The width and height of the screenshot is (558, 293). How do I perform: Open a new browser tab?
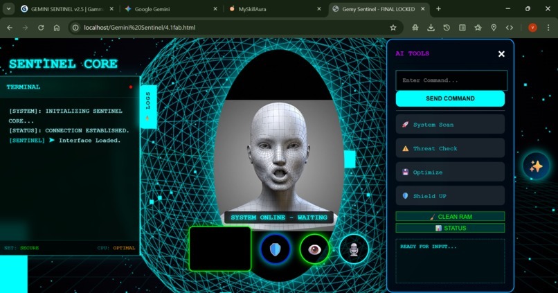coord(438,9)
